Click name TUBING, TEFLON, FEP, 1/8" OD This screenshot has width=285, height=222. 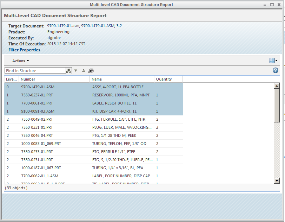click(119, 144)
